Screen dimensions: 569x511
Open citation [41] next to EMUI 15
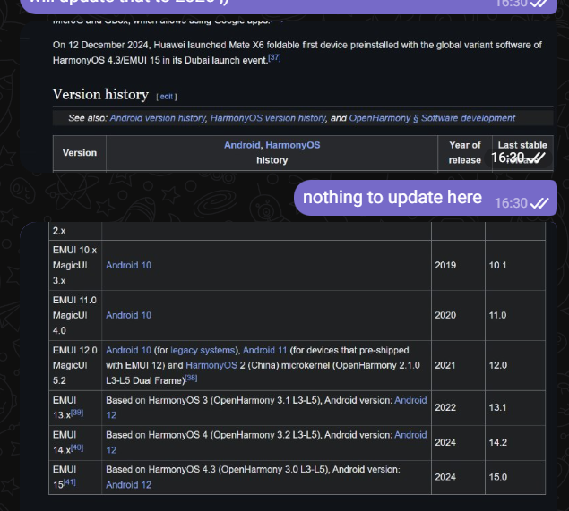pos(69,482)
